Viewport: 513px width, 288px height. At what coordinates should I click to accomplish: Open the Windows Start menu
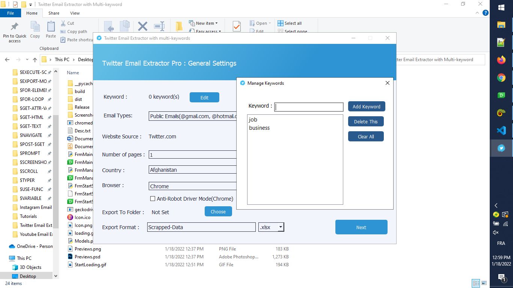(501, 7)
